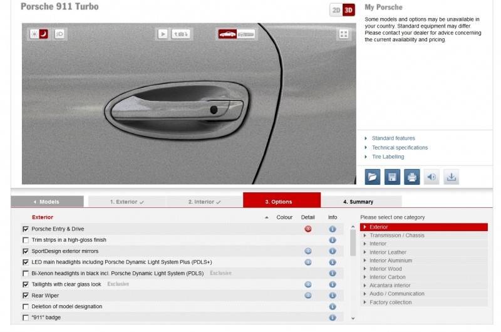
Task: Uncheck LED main headlights PDLS+ option
Action: tap(26, 262)
